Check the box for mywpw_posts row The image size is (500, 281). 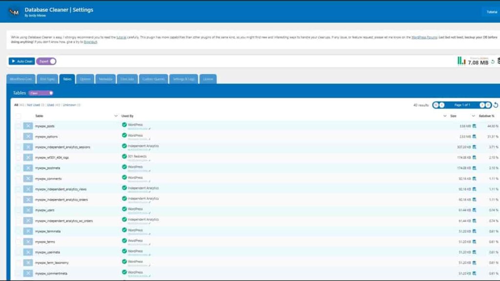[18, 126]
